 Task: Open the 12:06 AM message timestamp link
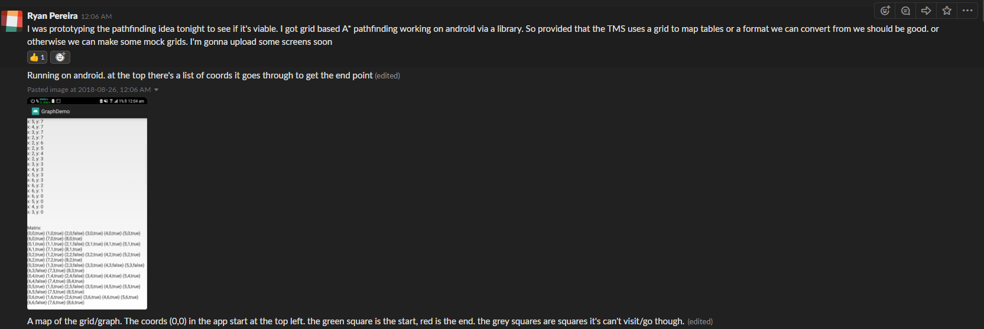(96, 17)
